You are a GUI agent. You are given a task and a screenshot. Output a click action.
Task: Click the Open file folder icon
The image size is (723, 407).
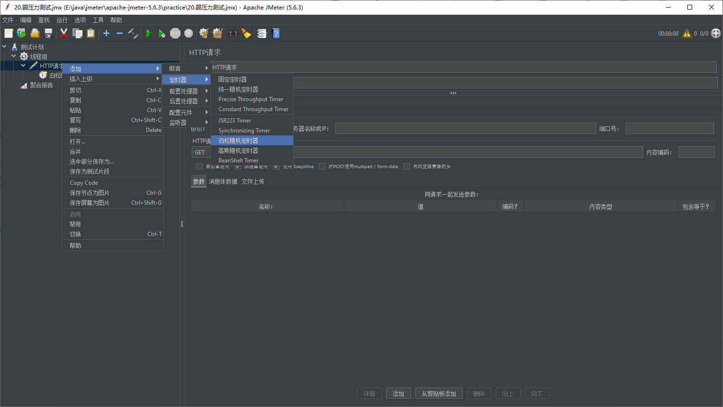click(35, 33)
